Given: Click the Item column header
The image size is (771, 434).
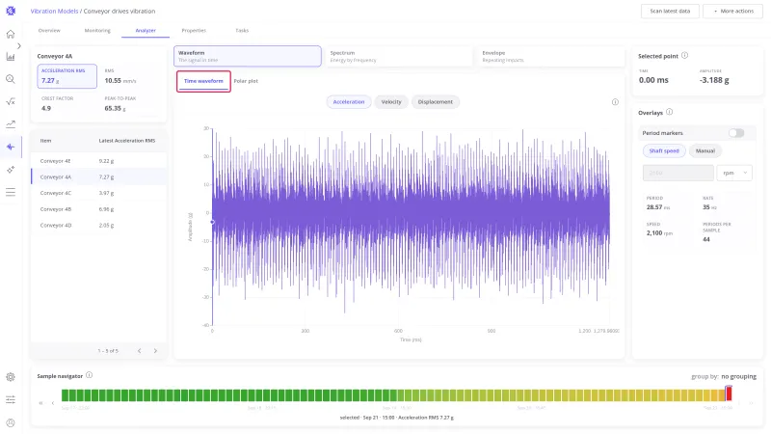Looking at the screenshot, I should [45, 141].
